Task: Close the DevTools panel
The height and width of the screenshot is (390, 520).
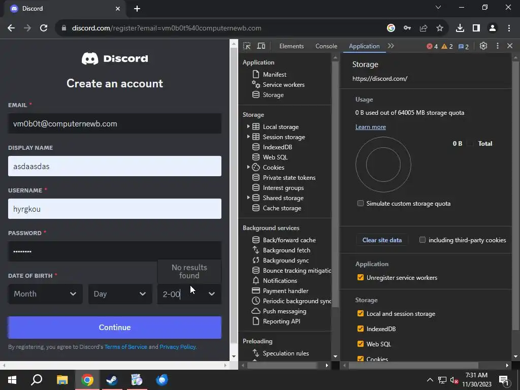Action: 510,46
